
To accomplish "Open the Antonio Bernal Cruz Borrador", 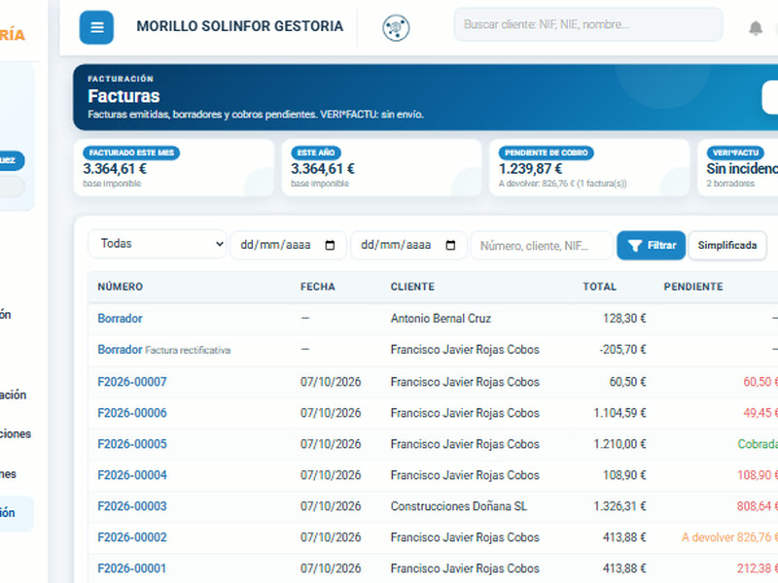I will click(x=120, y=319).
